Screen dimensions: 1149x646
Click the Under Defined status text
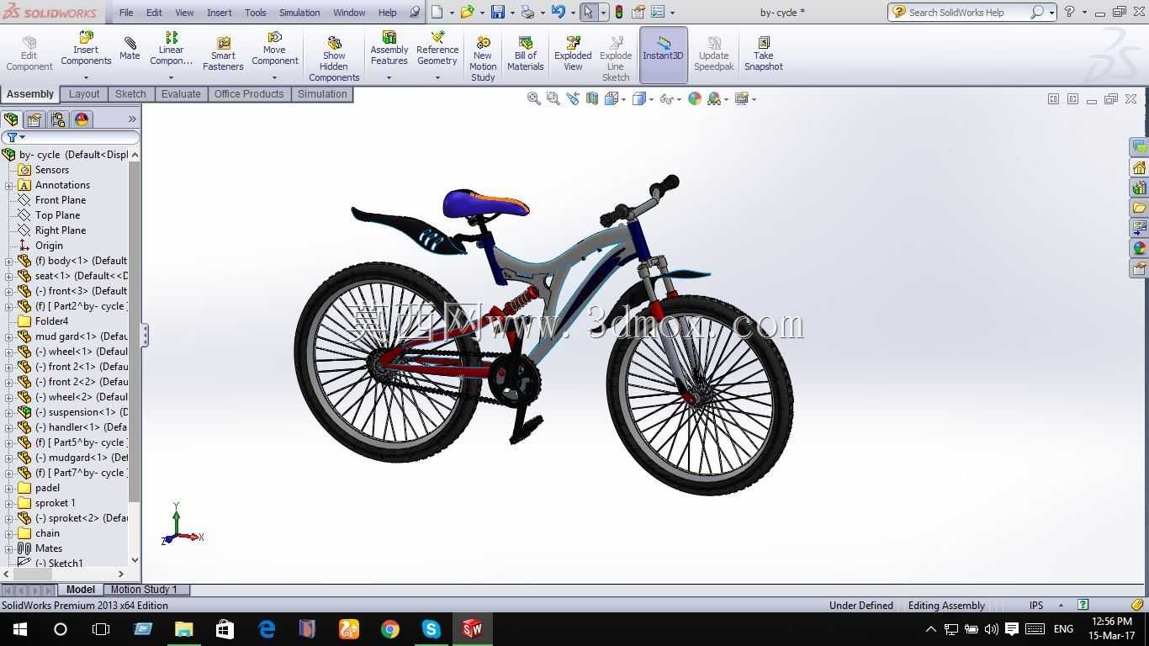(860, 606)
